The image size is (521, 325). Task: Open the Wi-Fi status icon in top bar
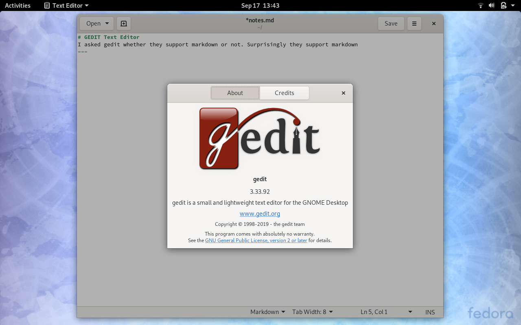pyautogui.click(x=481, y=5)
